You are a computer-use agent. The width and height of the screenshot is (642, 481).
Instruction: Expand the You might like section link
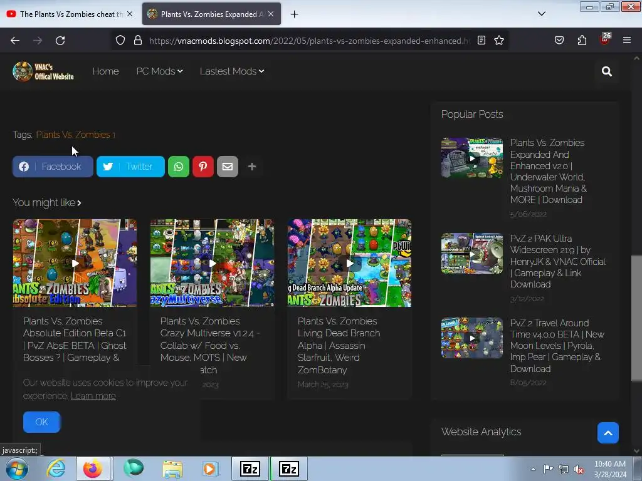point(47,202)
